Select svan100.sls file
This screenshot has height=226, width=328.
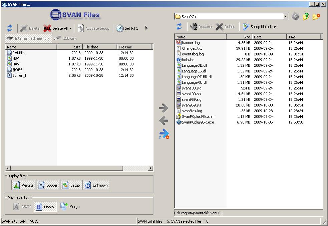point(189,93)
